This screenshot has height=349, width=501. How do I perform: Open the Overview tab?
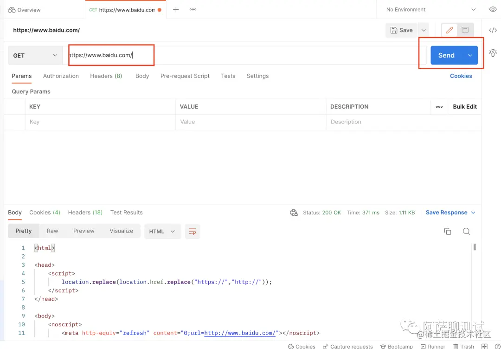[x=24, y=10]
